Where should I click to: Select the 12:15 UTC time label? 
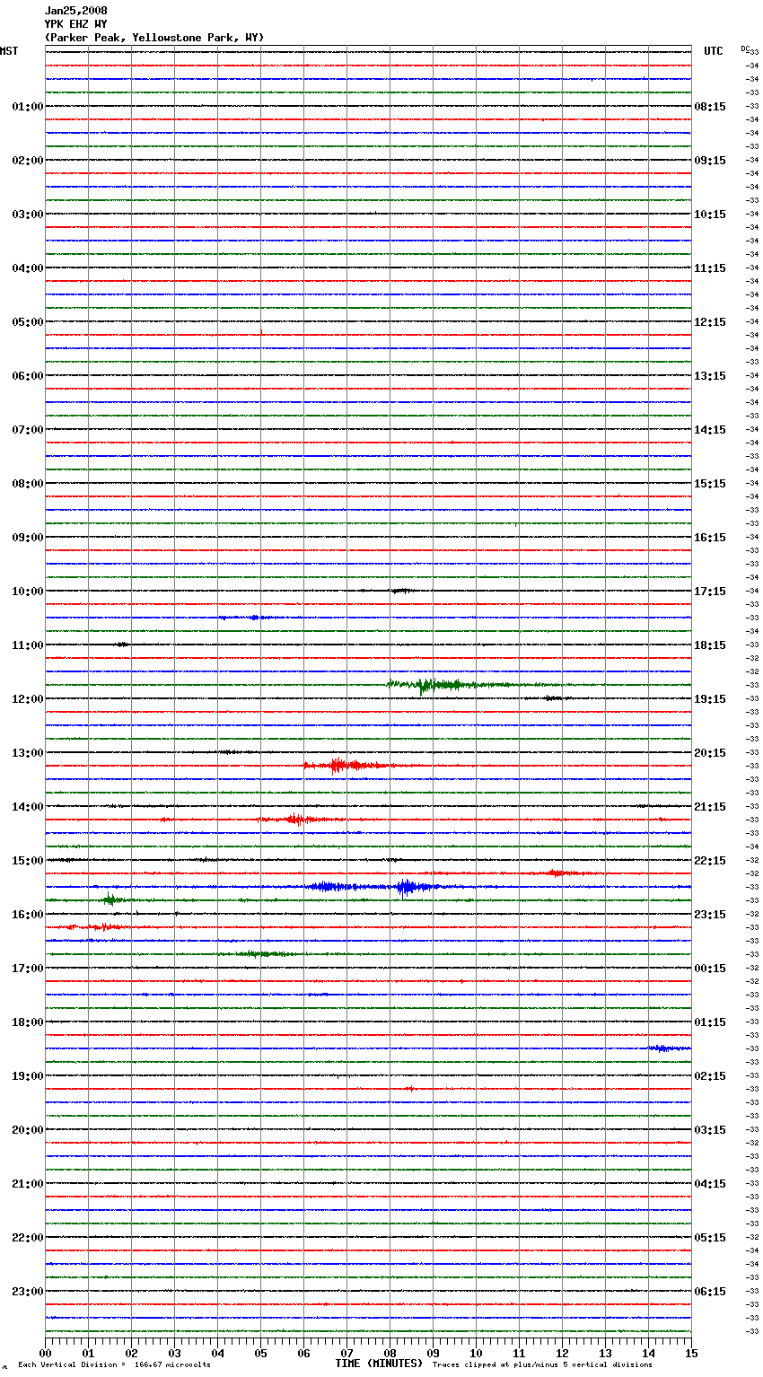pos(710,322)
